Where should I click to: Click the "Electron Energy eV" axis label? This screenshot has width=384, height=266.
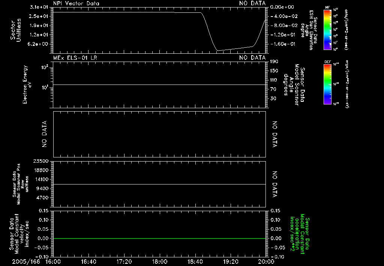coord(27,85)
